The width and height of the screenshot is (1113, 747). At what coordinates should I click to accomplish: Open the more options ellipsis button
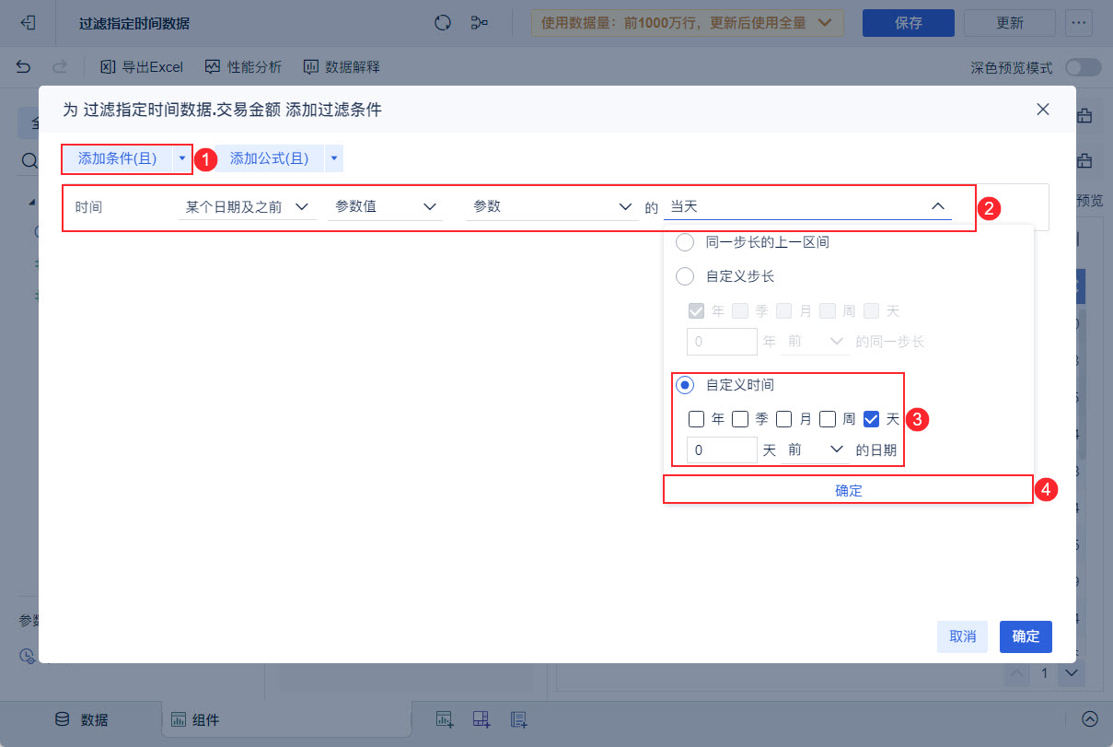click(1079, 23)
